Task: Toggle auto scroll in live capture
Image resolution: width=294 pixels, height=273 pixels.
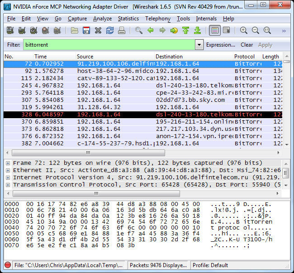Action: [227, 30]
